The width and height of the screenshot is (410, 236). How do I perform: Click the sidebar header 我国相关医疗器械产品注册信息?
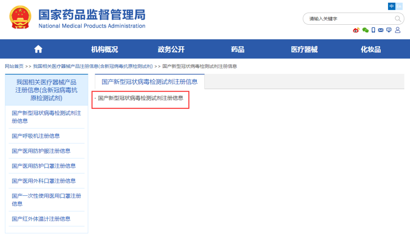[47, 90]
